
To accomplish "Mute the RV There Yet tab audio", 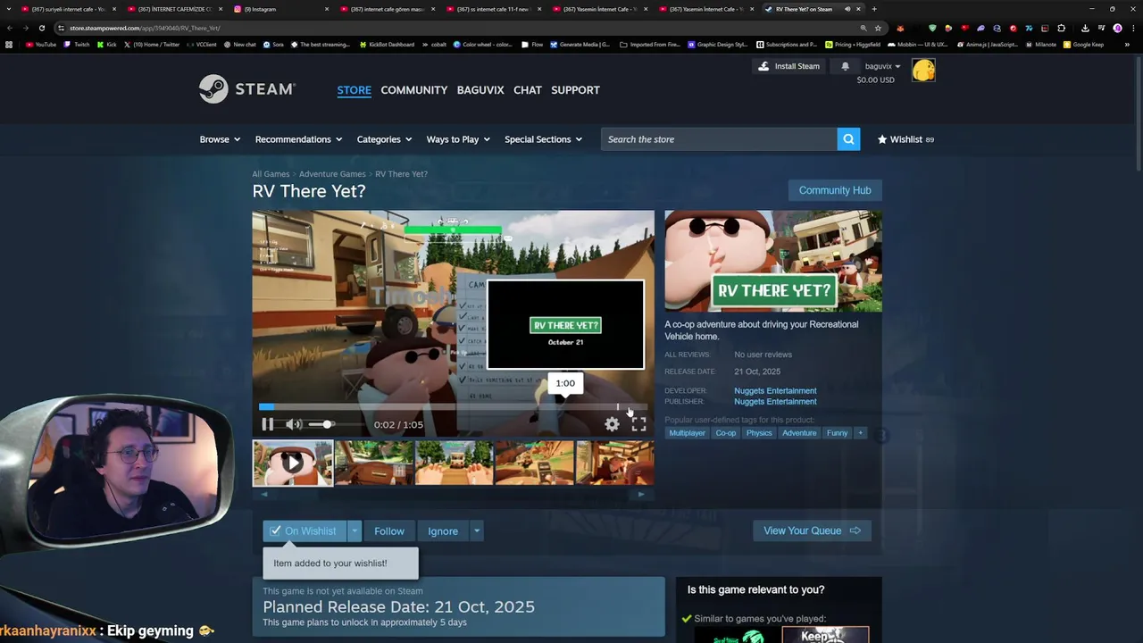I will click(x=847, y=9).
